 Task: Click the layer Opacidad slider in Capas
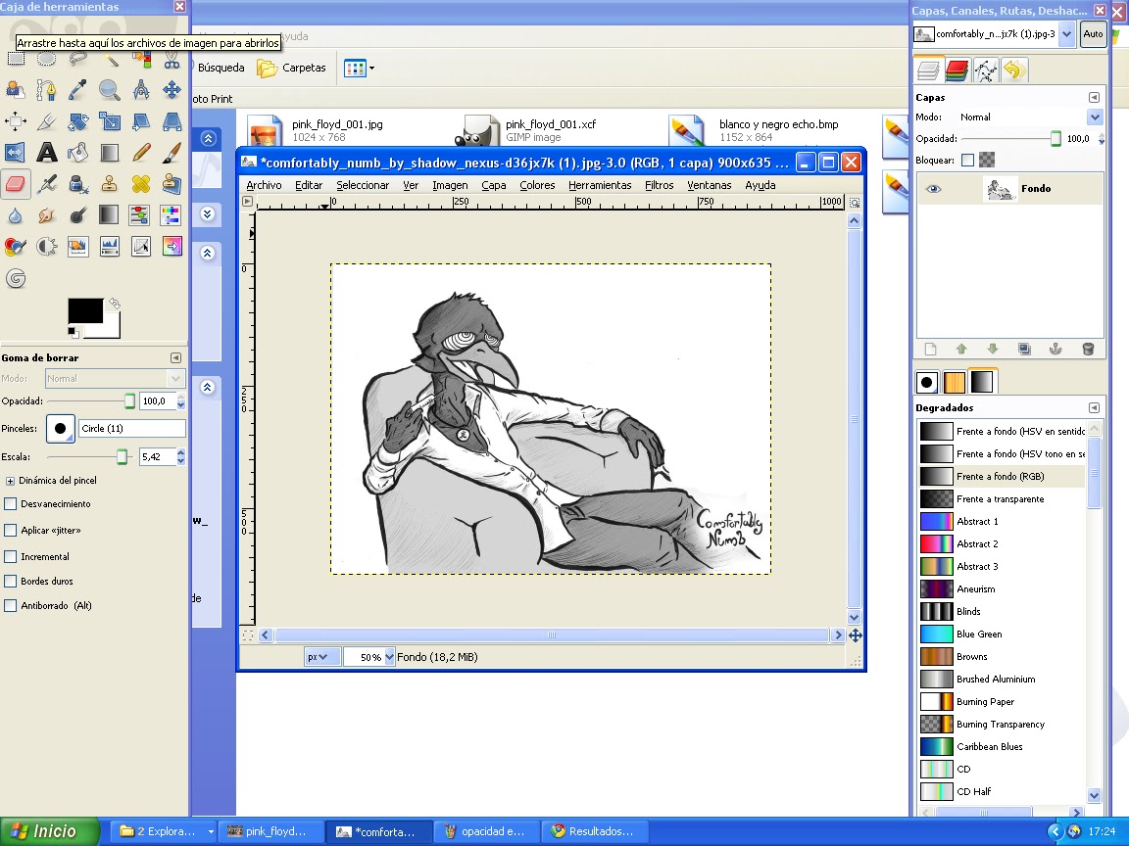1011,138
